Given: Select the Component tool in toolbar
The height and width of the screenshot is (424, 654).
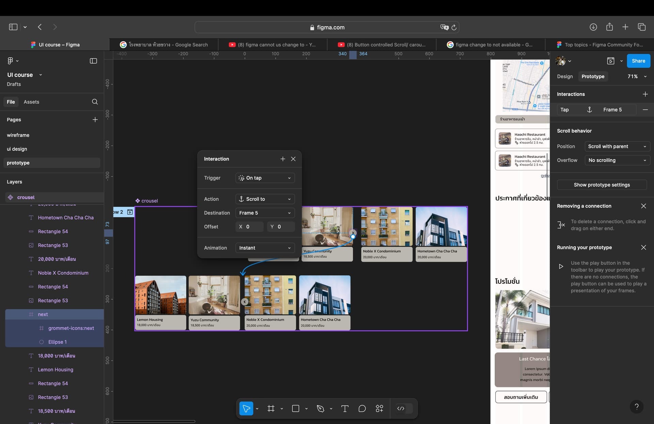Looking at the screenshot, I should tap(379, 408).
